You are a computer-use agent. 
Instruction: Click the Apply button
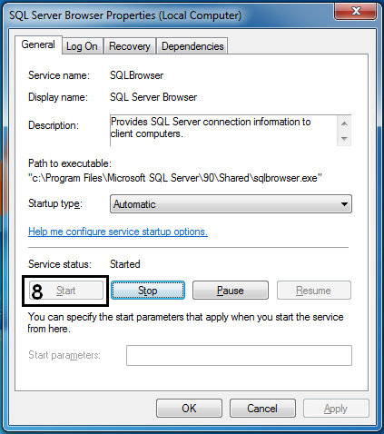click(336, 409)
